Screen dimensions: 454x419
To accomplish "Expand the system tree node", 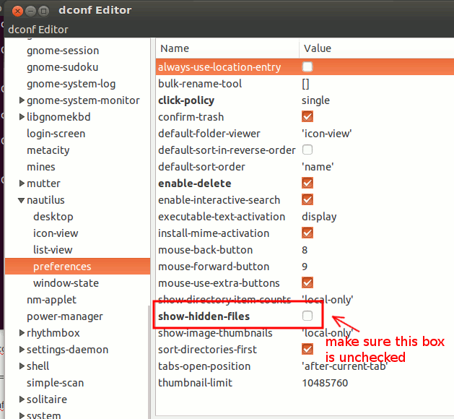I will tap(22, 415).
